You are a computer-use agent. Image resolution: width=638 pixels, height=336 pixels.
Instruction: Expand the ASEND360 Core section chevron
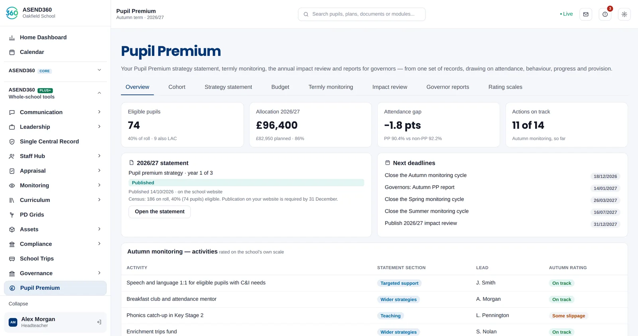pyautogui.click(x=99, y=70)
